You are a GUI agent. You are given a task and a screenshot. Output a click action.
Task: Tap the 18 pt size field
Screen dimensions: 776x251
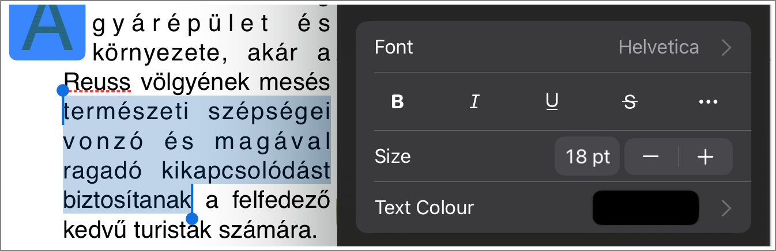pyautogui.click(x=587, y=157)
